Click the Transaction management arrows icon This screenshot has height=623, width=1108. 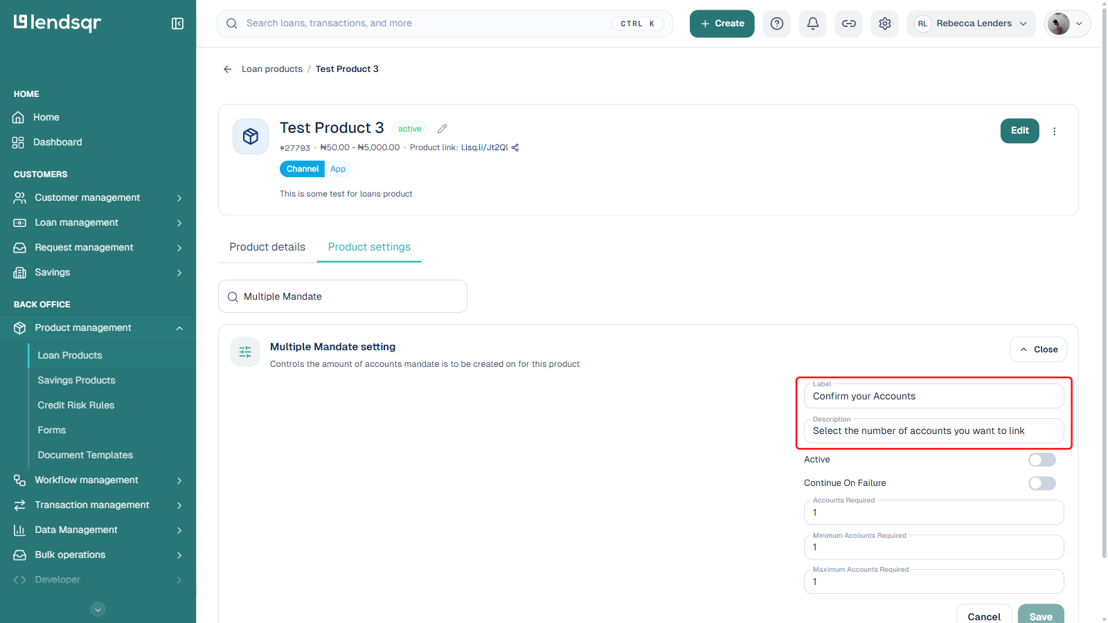tap(20, 505)
